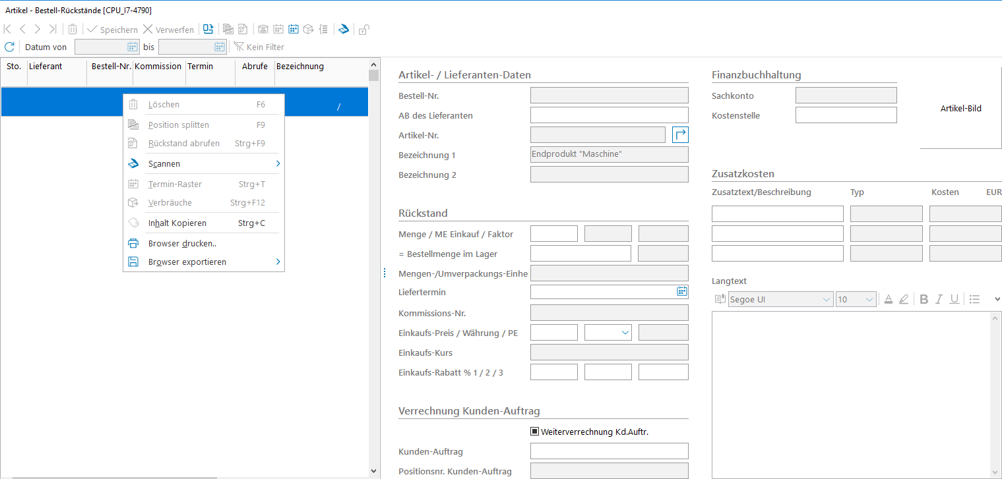The width and height of the screenshot is (1002, 479).
Task: Open the calendar picker in Liefertermin field
Action: (x=682, y=291)
